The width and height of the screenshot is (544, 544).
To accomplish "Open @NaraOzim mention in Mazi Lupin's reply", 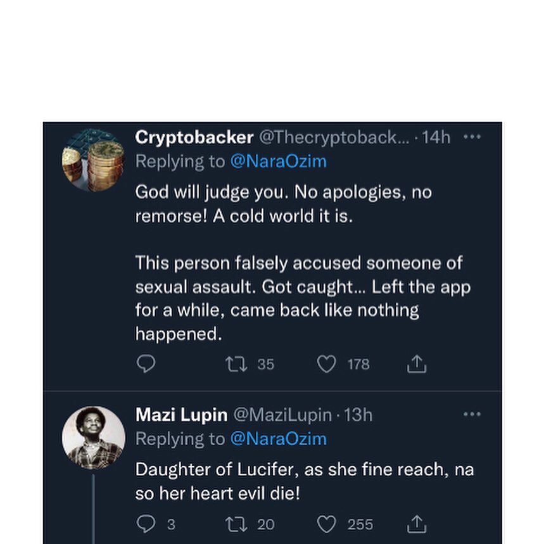I will point(278,438).
